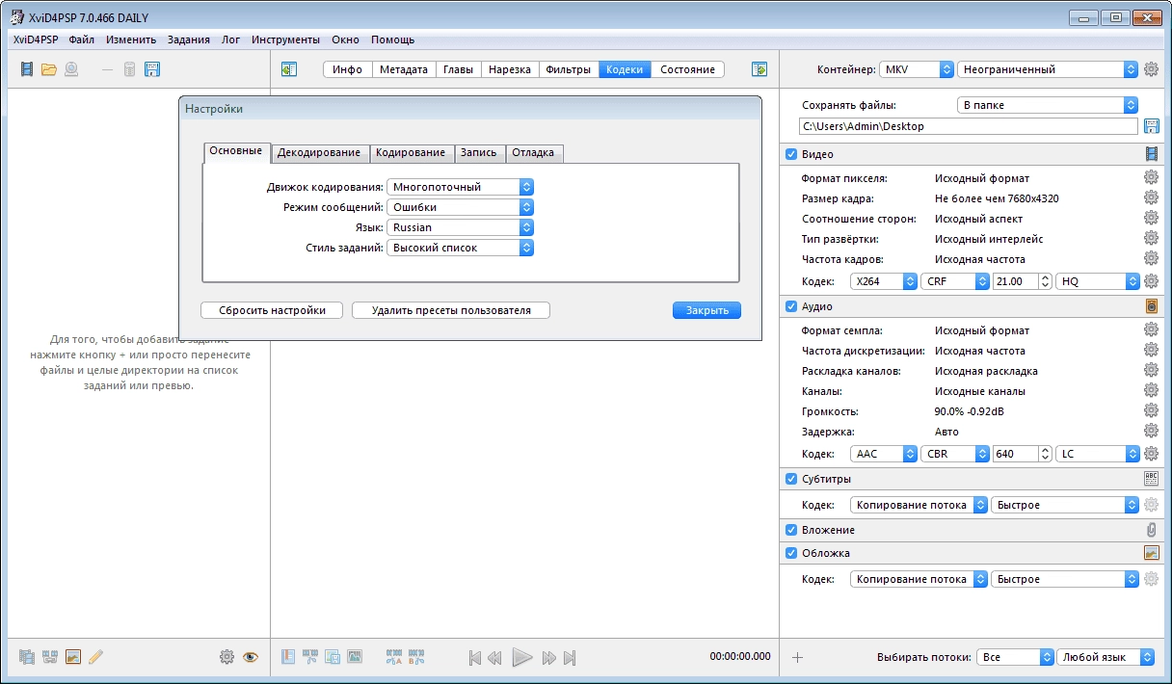Open the Язык dropdown showing Russian

point(460,227)
